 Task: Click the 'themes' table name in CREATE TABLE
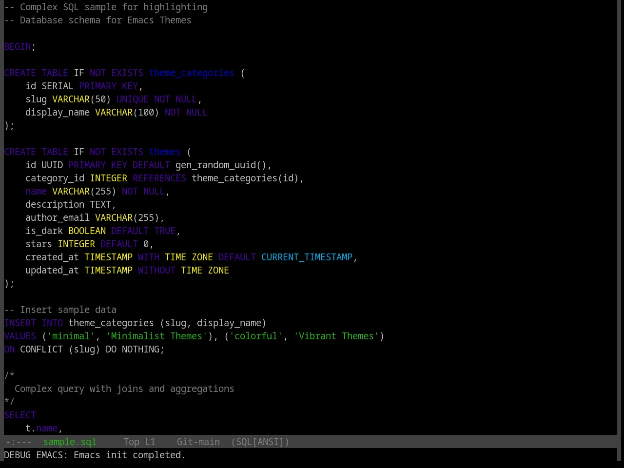165,152
